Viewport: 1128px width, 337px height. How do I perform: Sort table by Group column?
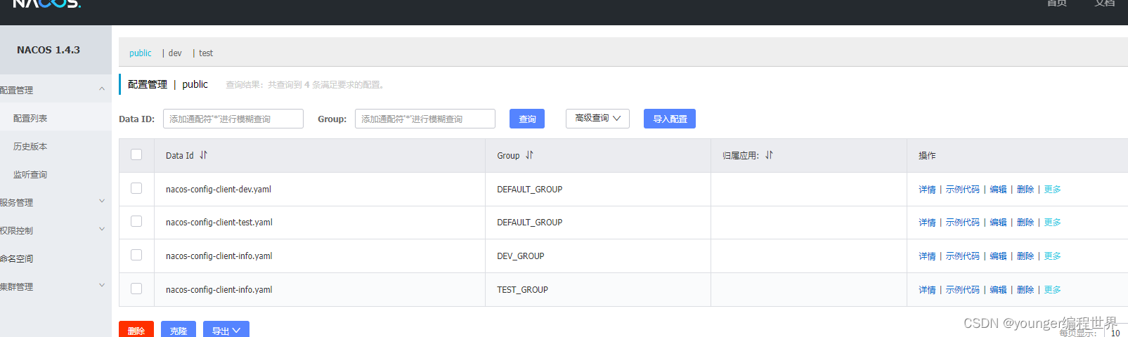[x=529, y=155]
